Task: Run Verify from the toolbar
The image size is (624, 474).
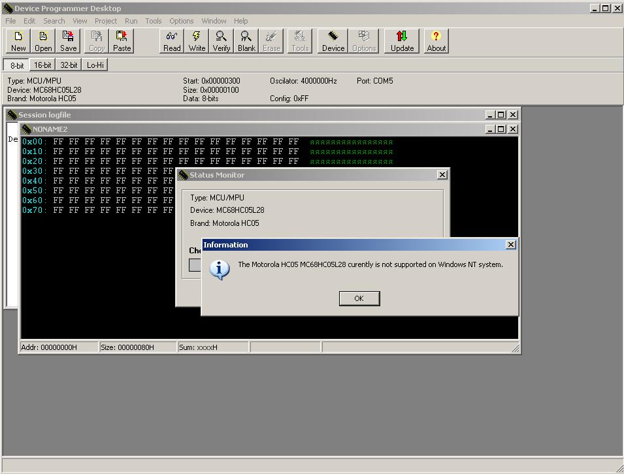Action: click(x=222, y=40)
